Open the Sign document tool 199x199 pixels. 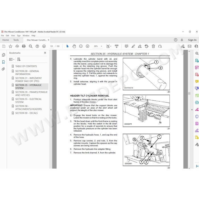[140, 46]
